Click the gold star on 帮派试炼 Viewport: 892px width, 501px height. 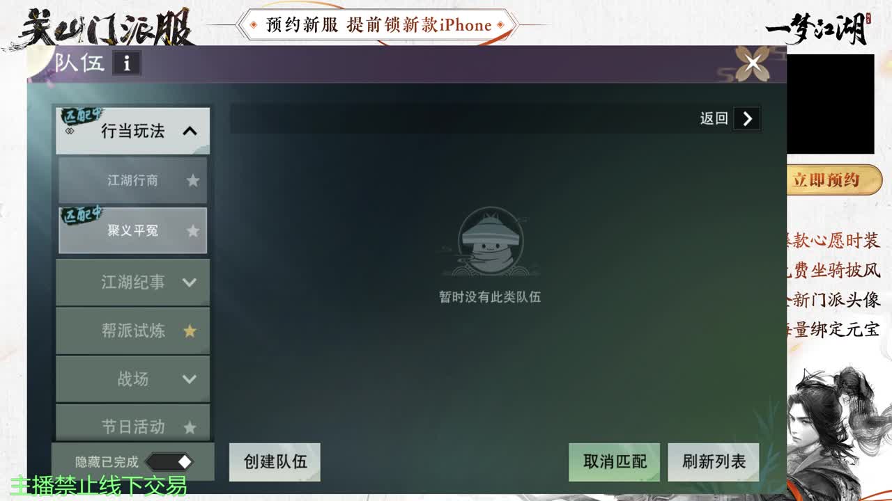tap(191, 331)
